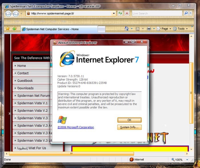The height and width of the screenshot is (168, 200).
Task: Open the Guestbook link
Action: tap(25, 81)
